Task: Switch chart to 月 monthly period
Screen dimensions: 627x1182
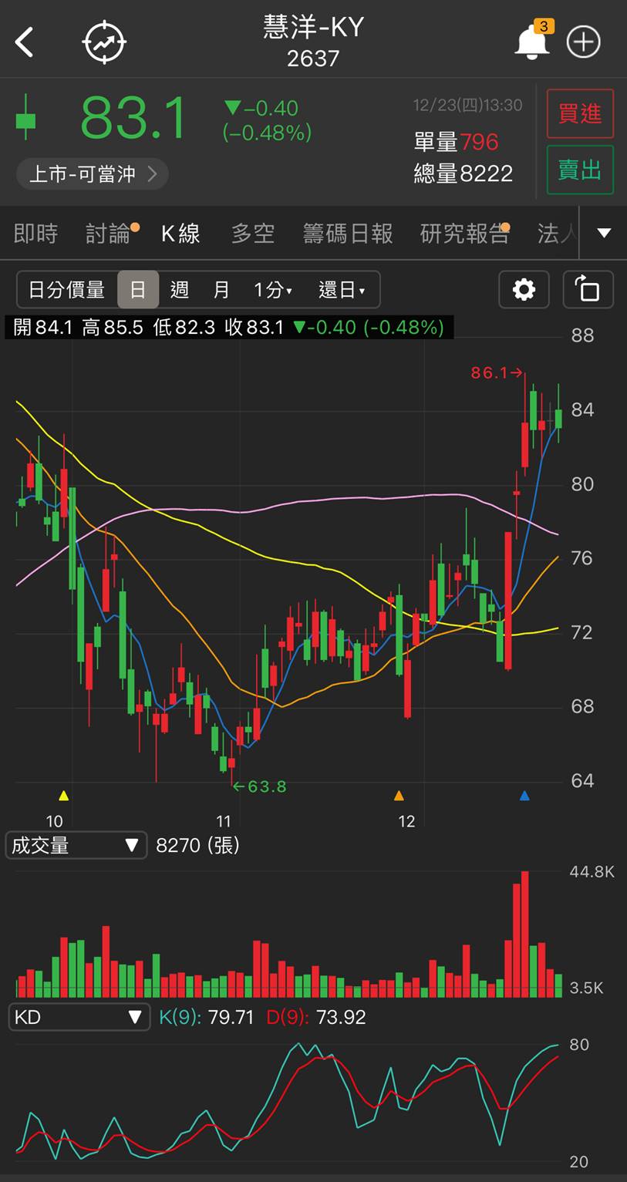Action: 221,290
